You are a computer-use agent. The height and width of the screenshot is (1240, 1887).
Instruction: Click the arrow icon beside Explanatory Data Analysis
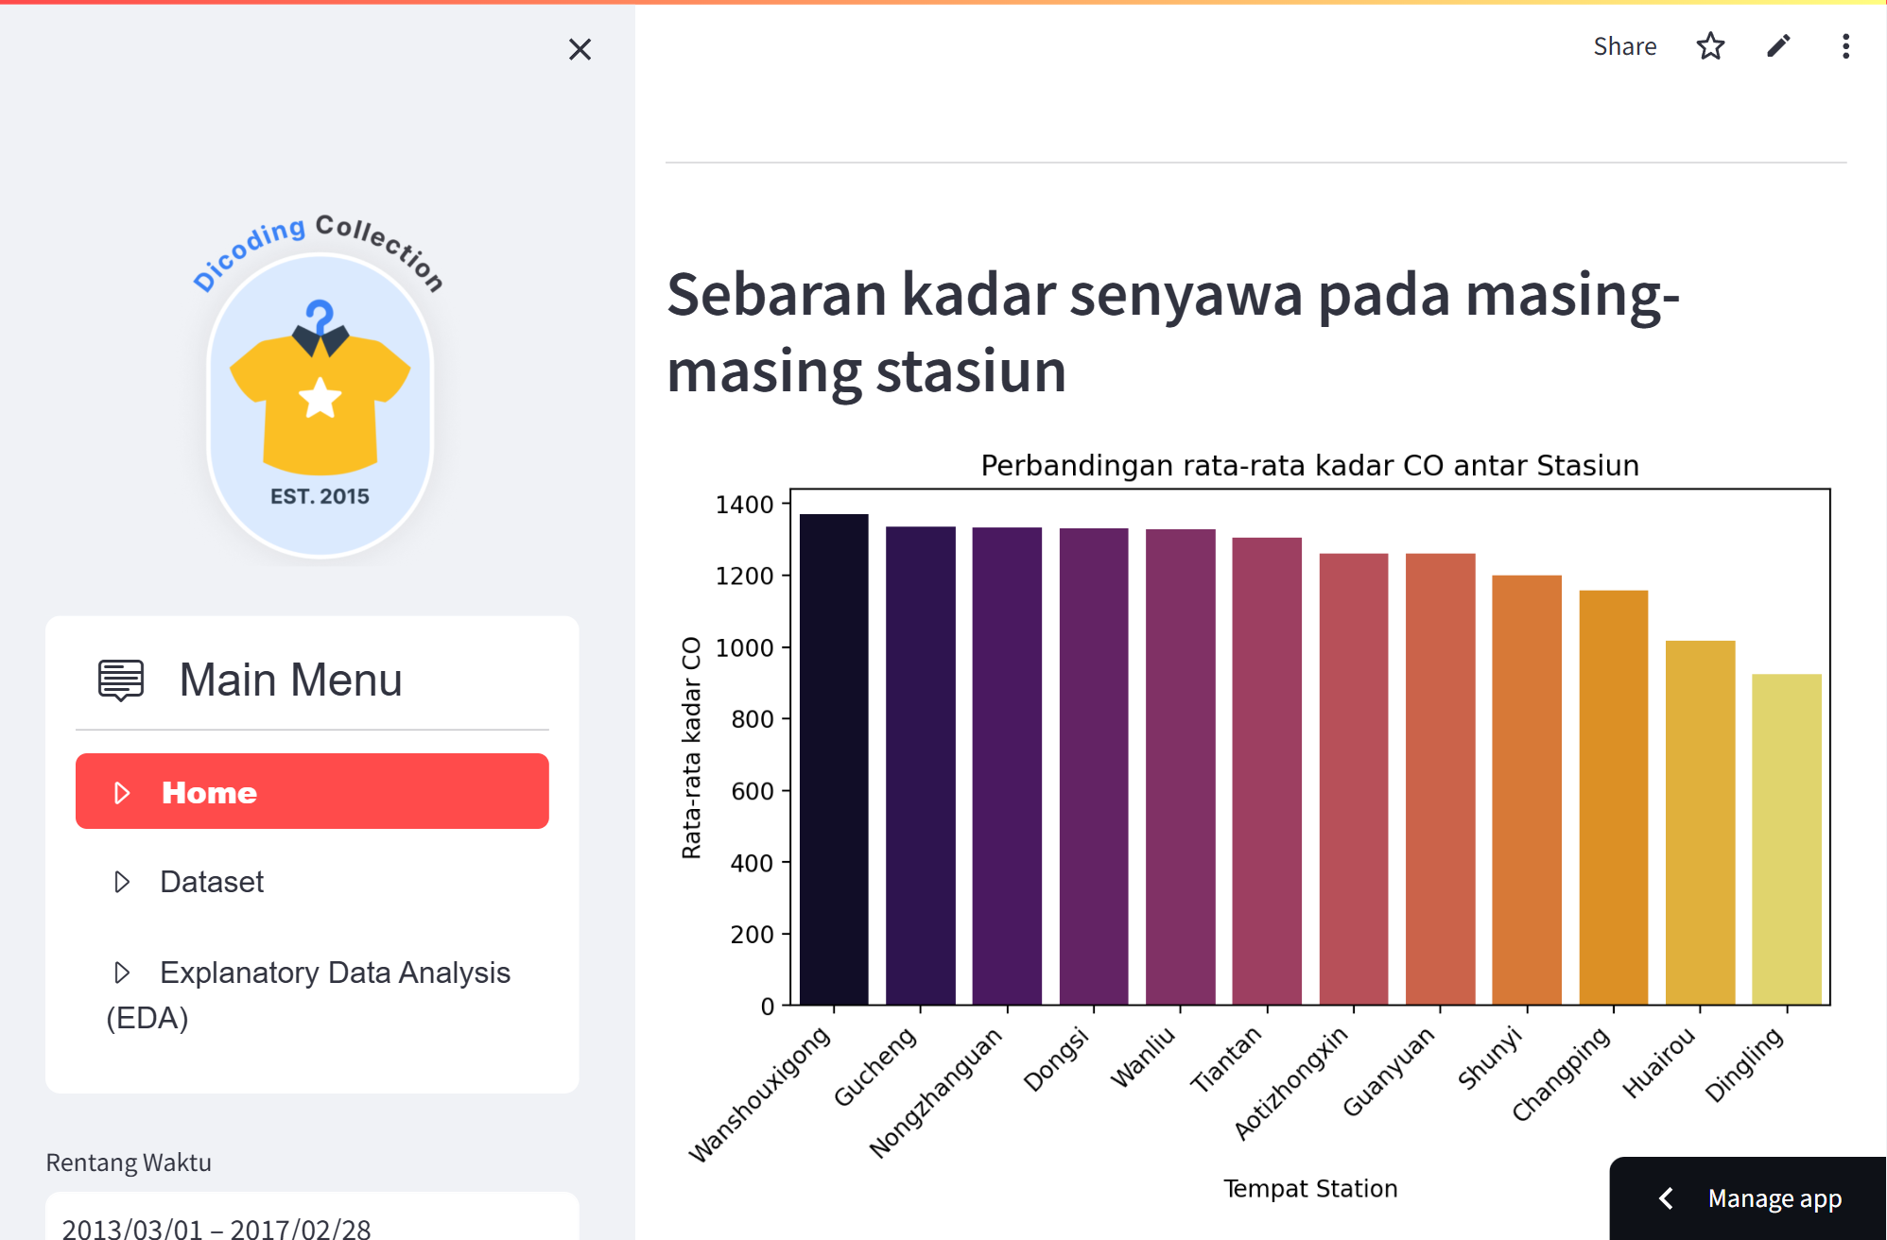click(x=122, y=973)
